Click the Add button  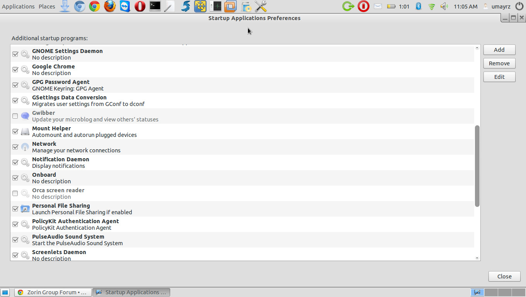click(499, 50)
